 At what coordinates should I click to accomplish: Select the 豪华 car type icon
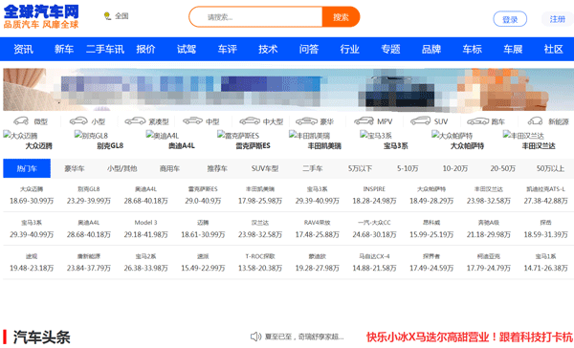pos(315,121)
